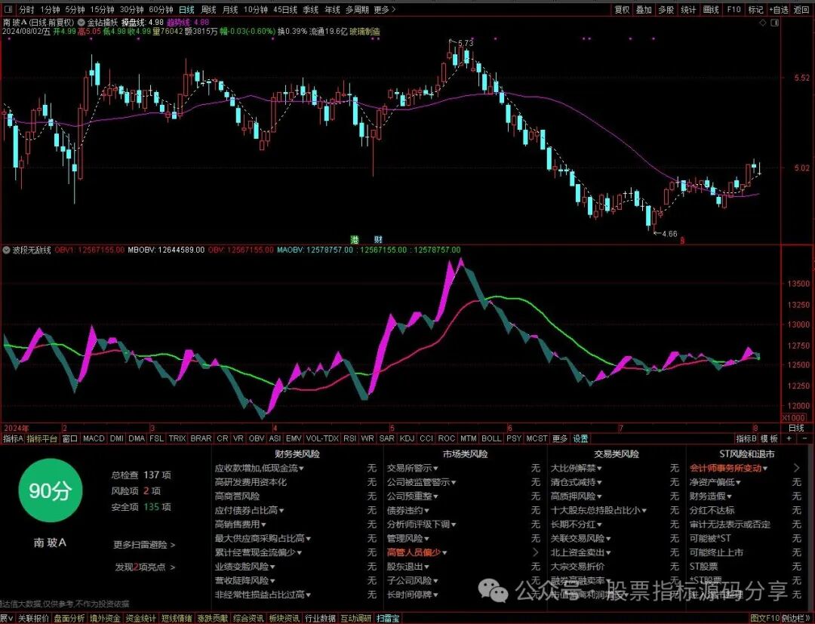The image size is (815, 624).
Task: Click the 叠加 overlay toolbar button
Action: pos(644,9)
